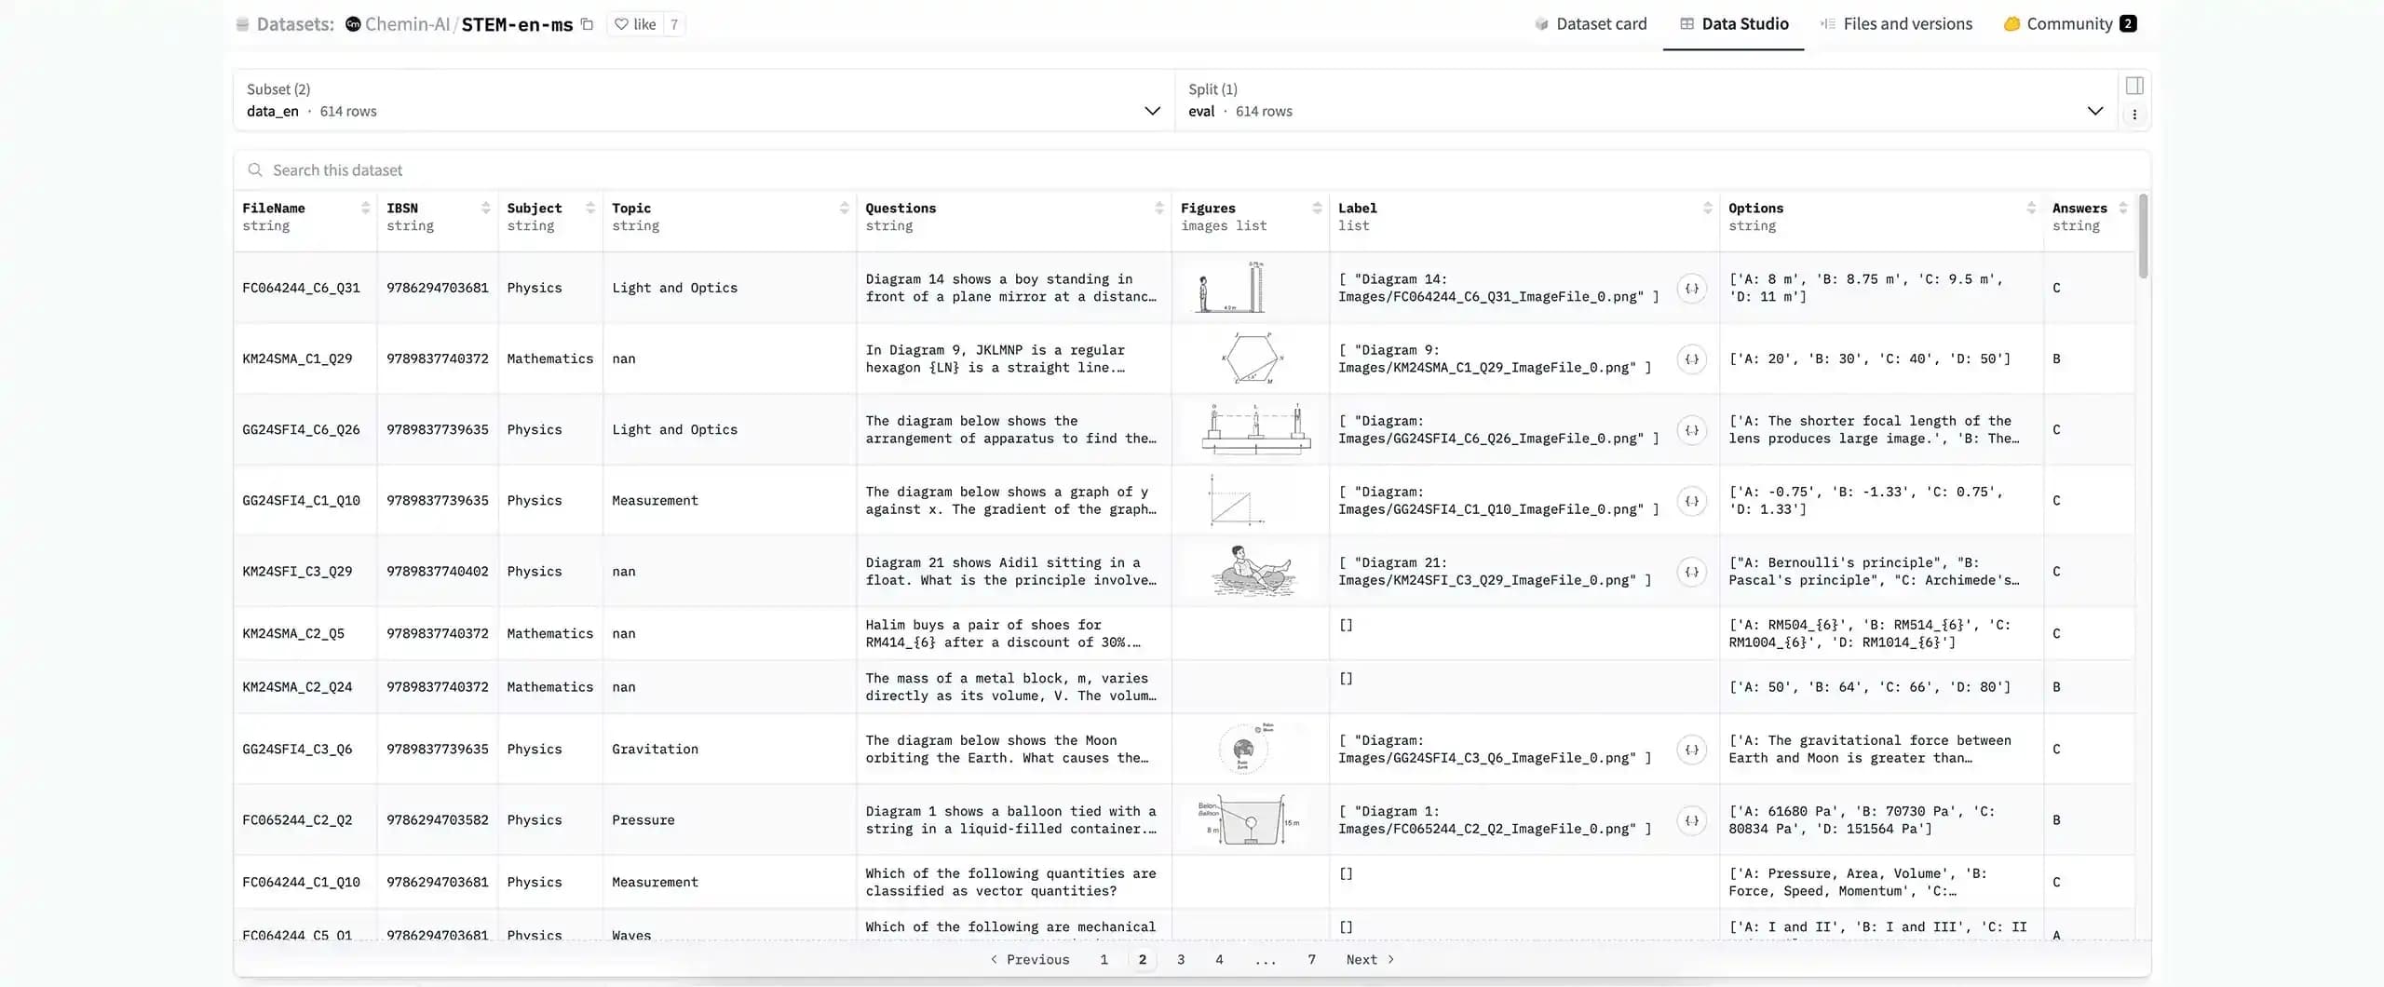Open the STEM-en-ms dataset link
Screen dimensions: 2384x987
(x=517, y=24)
